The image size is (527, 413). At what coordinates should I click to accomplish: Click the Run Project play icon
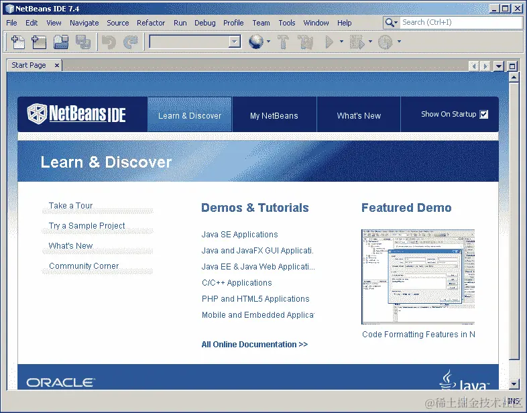click(x=329, y=42)
